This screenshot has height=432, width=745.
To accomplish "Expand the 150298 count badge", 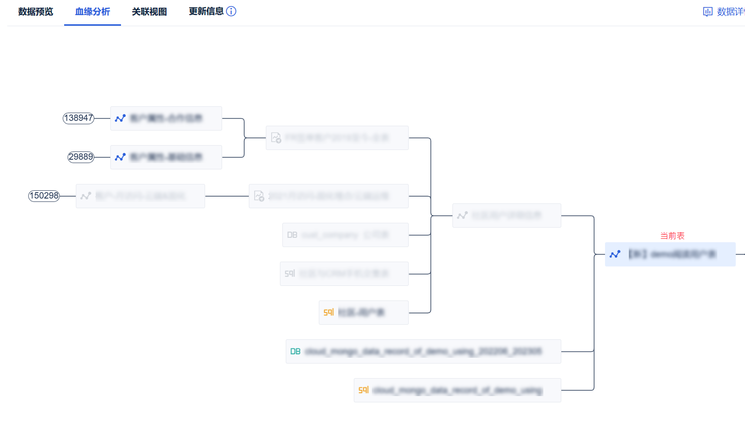I will 44,196.
